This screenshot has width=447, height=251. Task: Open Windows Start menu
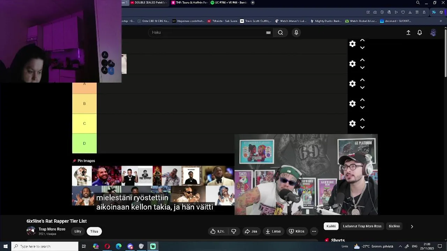[x=6, y=246]
